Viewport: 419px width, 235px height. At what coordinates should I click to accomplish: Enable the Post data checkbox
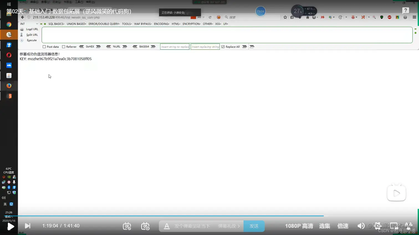(x=44, y=47)
